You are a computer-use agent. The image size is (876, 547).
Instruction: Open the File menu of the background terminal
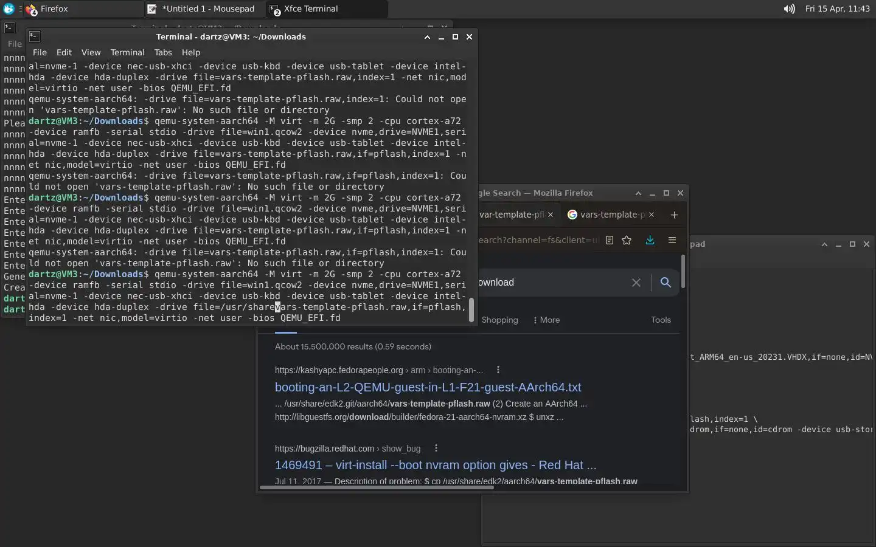click(x=15, y=44)
